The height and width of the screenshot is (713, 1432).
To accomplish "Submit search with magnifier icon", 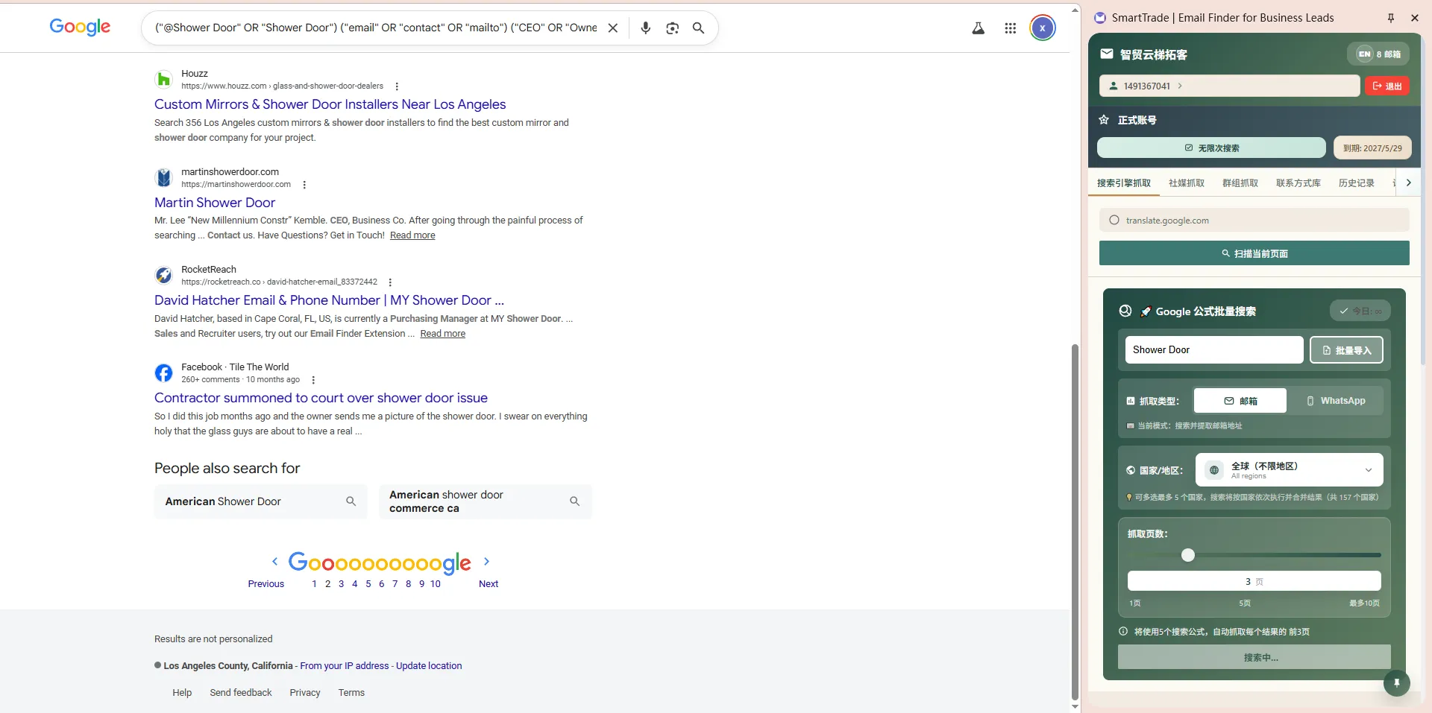I will [699, 28].
